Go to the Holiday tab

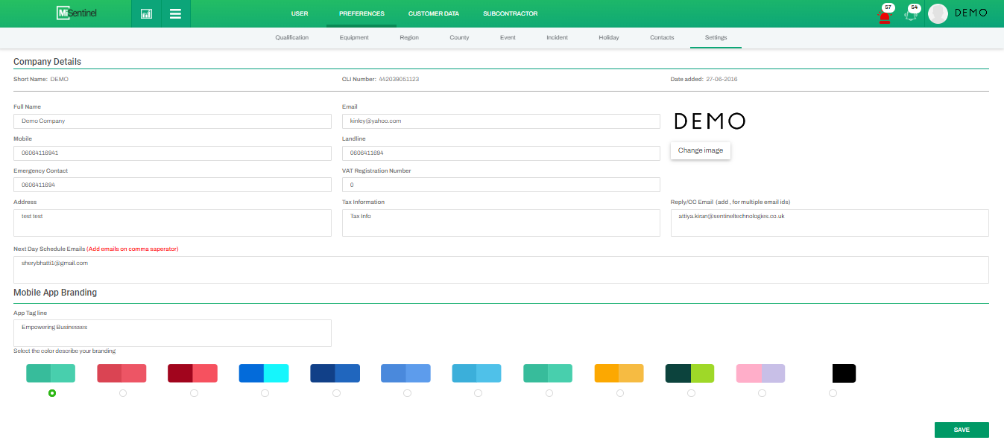point(608,37)
